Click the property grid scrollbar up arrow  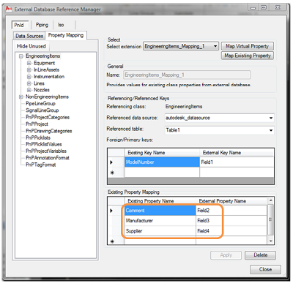click(270, 200)
